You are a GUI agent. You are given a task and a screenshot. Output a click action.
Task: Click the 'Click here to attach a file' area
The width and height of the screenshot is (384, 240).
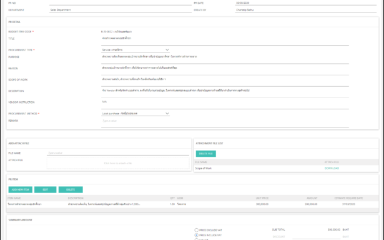coord(118,163)
